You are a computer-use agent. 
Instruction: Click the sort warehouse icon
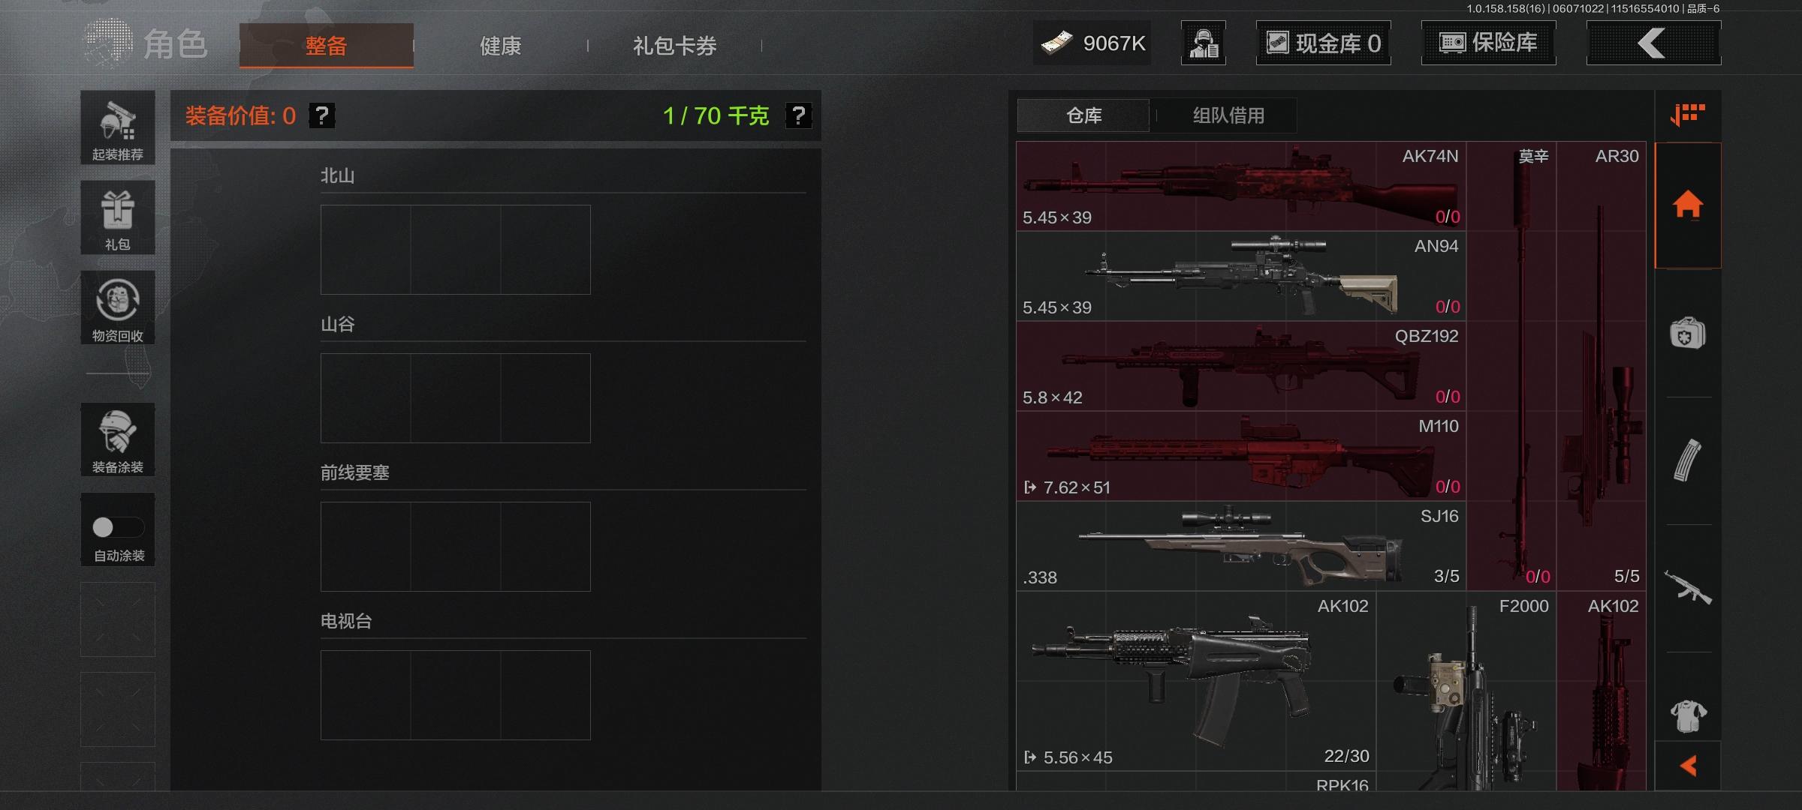pos(1688,115)
